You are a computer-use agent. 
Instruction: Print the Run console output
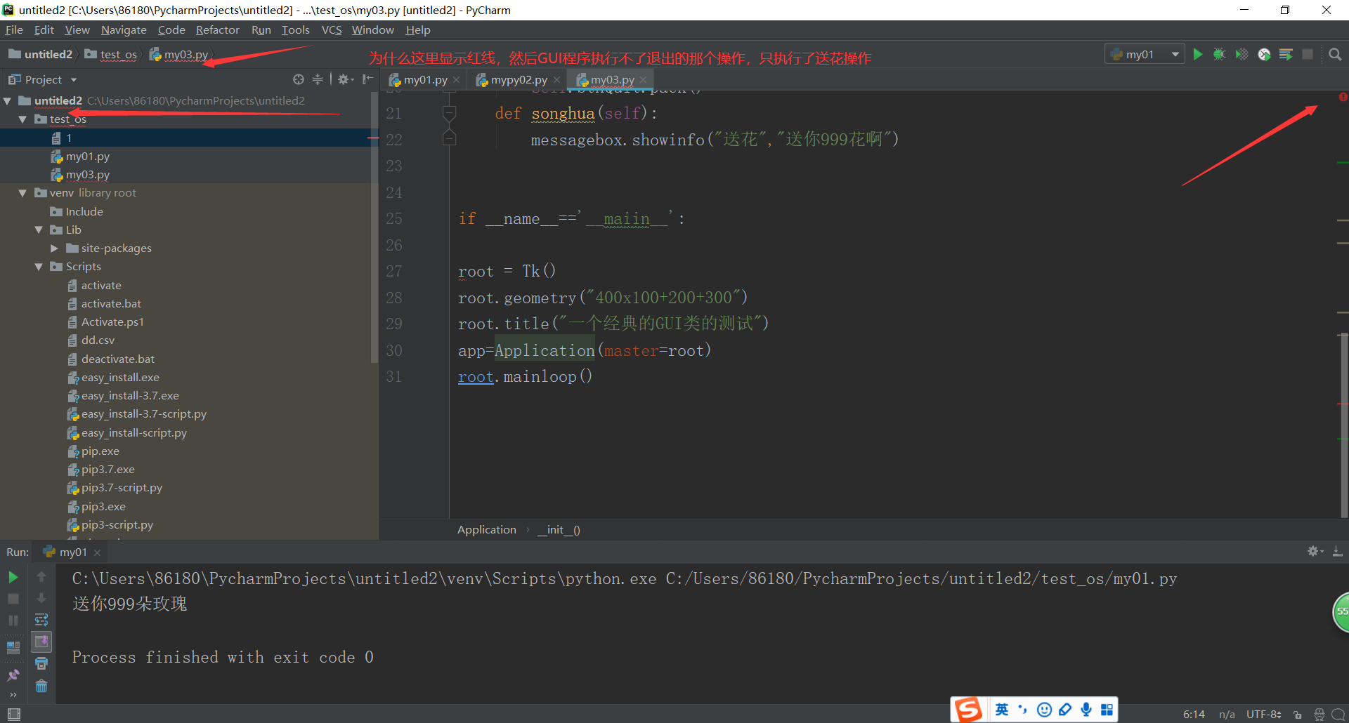[x=41, y=663]
